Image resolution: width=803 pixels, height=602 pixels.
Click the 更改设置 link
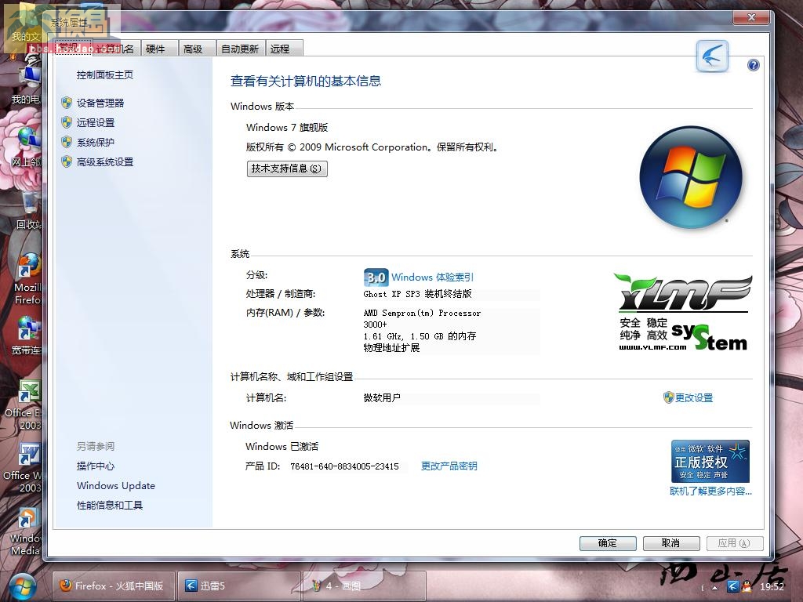point(694,397)
